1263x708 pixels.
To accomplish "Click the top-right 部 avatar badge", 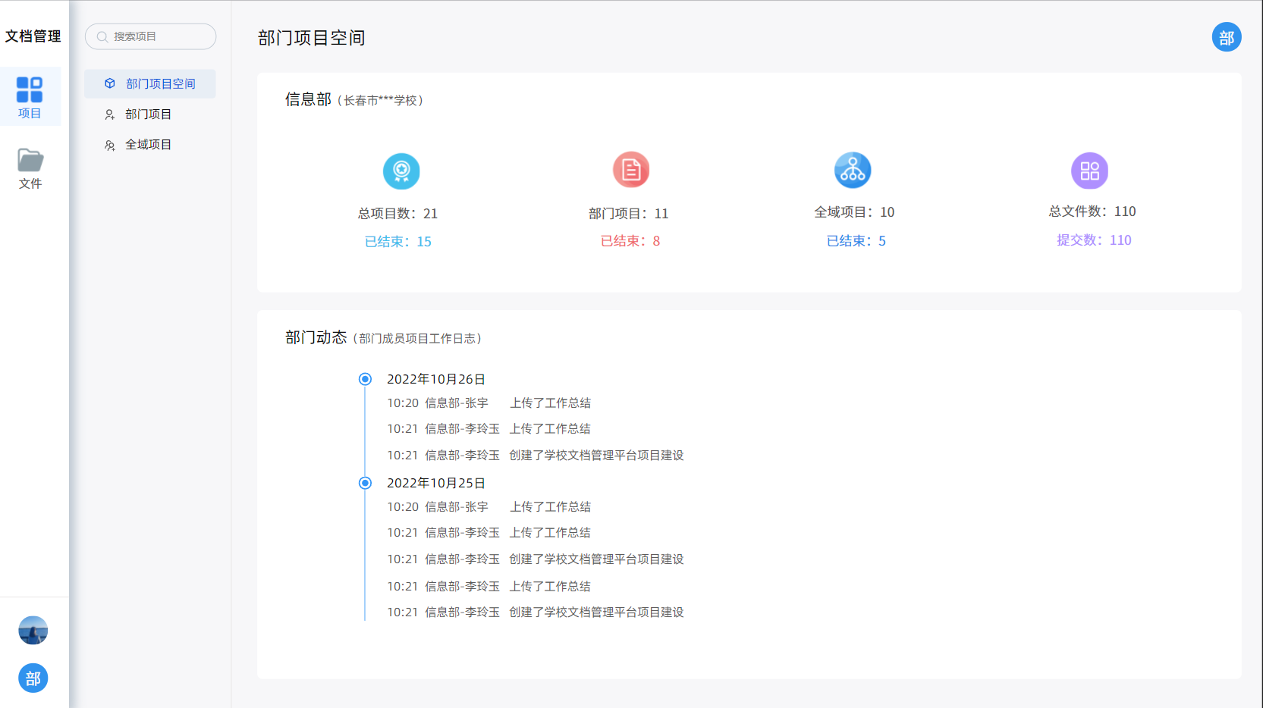I will (1226, 38).
